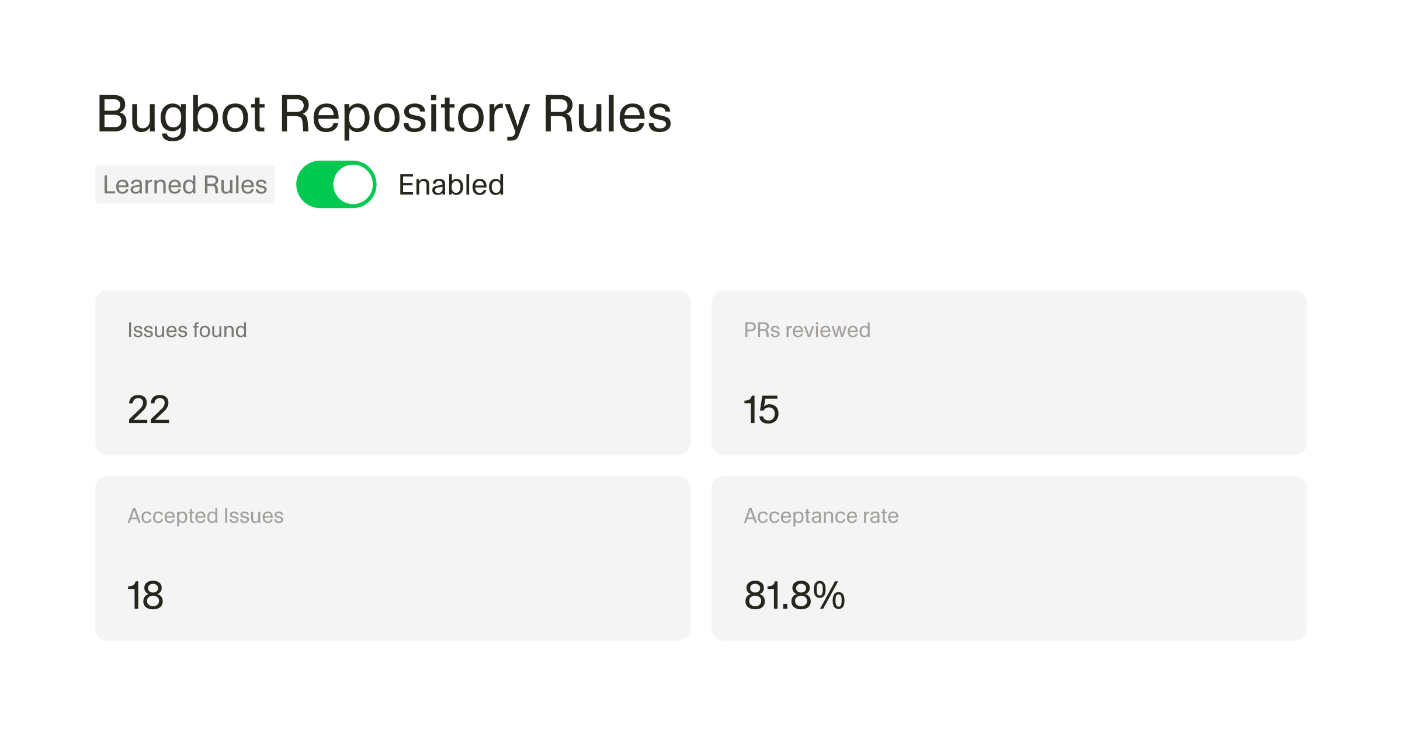The height and width of the screenshot is (736, 1402).
Task: Open the Accepted Issues stat card's empty area
Action: click(467, 560)
